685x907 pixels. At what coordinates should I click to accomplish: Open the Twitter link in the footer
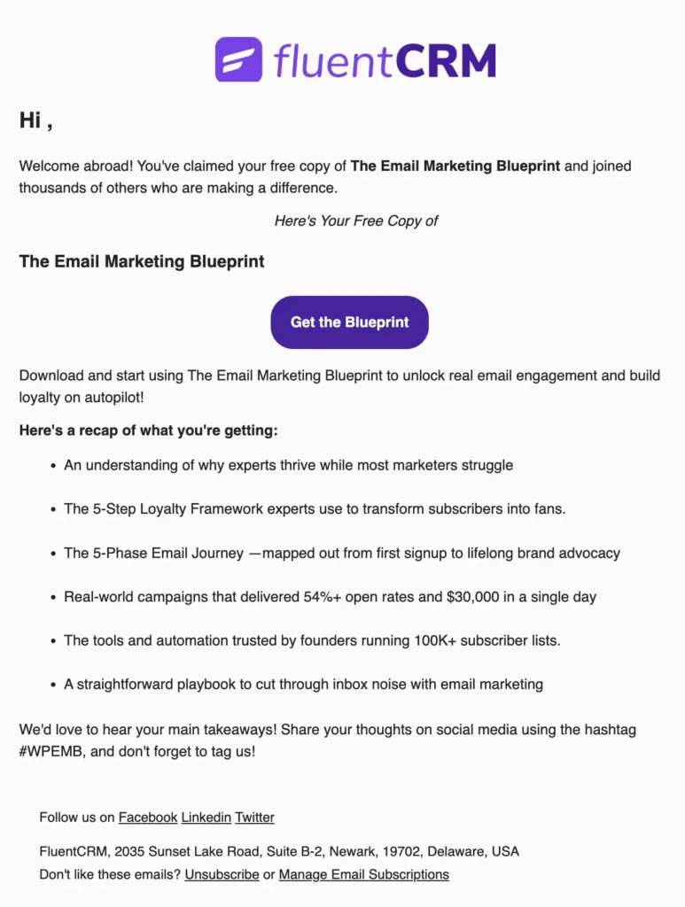[254, 817]
